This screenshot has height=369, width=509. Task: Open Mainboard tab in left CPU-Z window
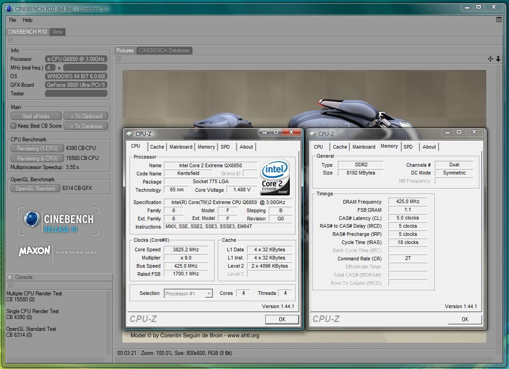tap(181, 147)
